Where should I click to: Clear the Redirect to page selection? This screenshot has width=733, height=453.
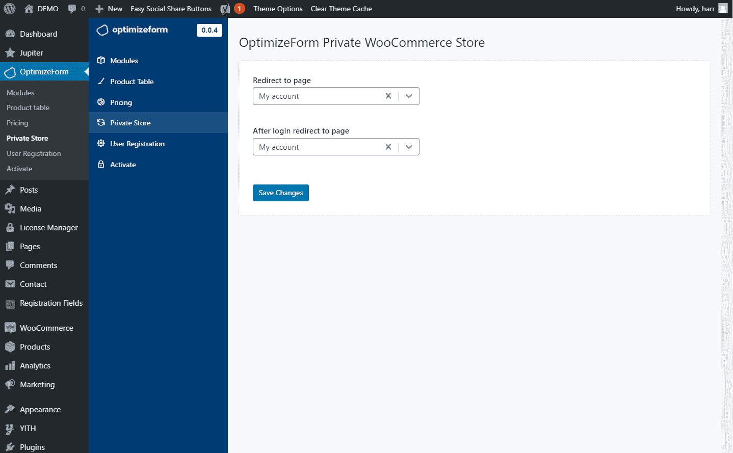click(388, 96)
